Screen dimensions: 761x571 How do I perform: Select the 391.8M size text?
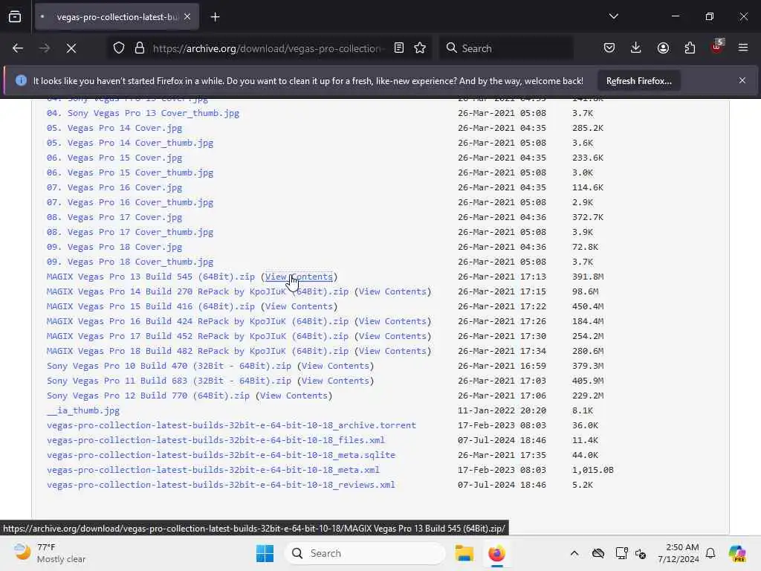[x=588, y=277]
